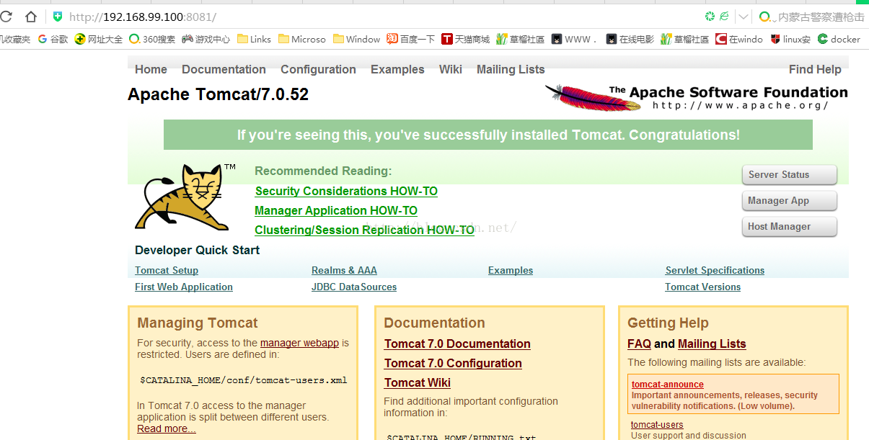
Task: Click the browser search box with Chinese text
Action: pos(821,17)
